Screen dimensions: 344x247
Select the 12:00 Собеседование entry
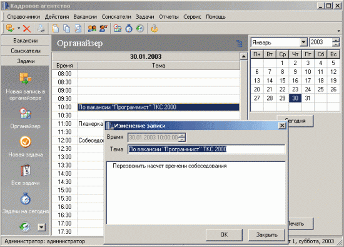point(91,141)
